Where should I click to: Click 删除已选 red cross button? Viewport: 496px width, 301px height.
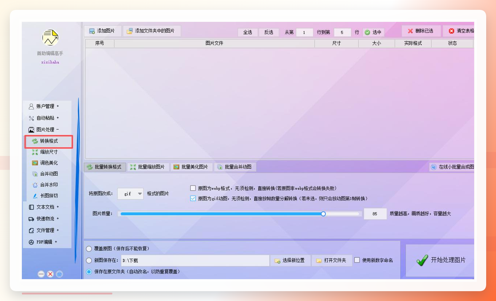[x=421, y=31]
